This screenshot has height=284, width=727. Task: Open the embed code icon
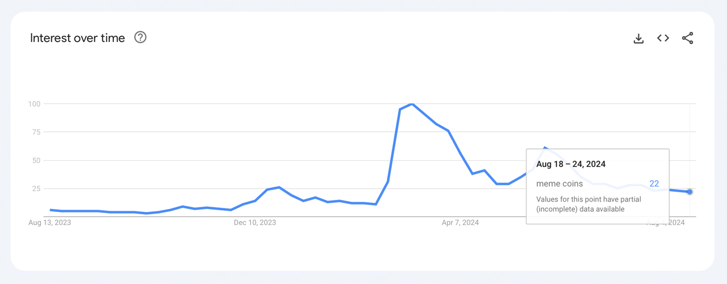tap(663, 38)
